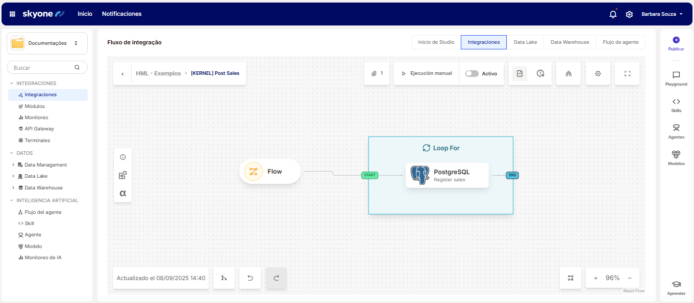Open the notification bell

pos(613,14)
